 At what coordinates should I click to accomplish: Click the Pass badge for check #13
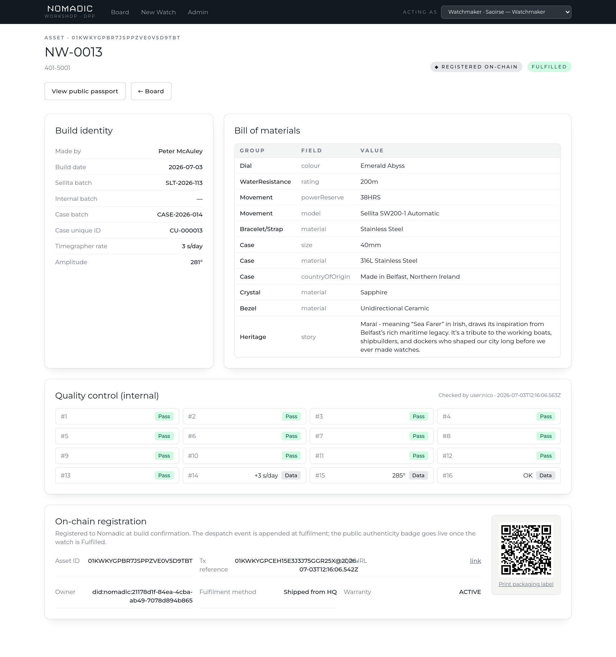coord(164,476)
